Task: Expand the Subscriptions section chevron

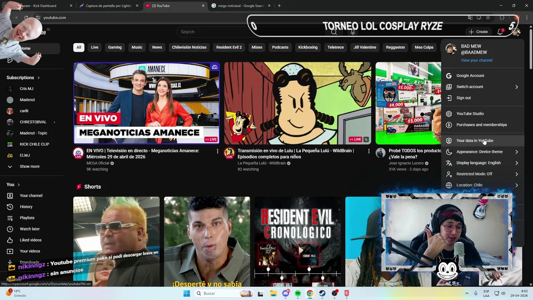Action: tap(39, 77)
